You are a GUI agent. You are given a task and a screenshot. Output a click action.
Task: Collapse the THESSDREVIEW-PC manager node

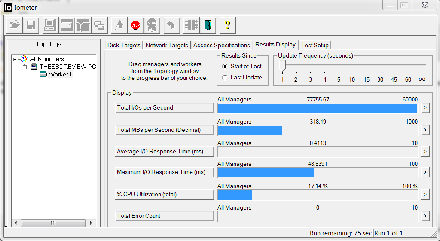[25, 67]
